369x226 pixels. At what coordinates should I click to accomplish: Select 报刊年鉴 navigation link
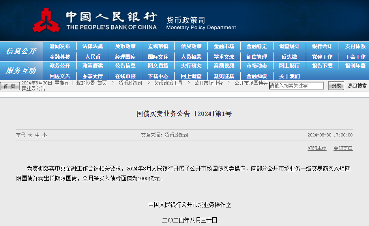(355, 65)
